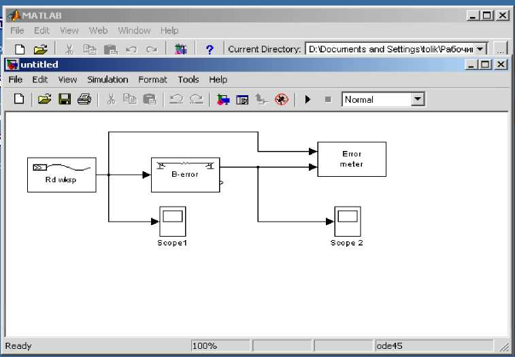The height and width of the screenshot is (357, 515).
Task: Go to parent system icon
Action: pos(262,99)
